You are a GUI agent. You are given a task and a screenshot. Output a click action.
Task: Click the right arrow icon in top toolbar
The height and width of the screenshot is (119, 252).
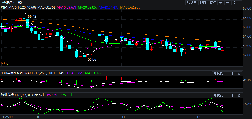coord(228,3)
